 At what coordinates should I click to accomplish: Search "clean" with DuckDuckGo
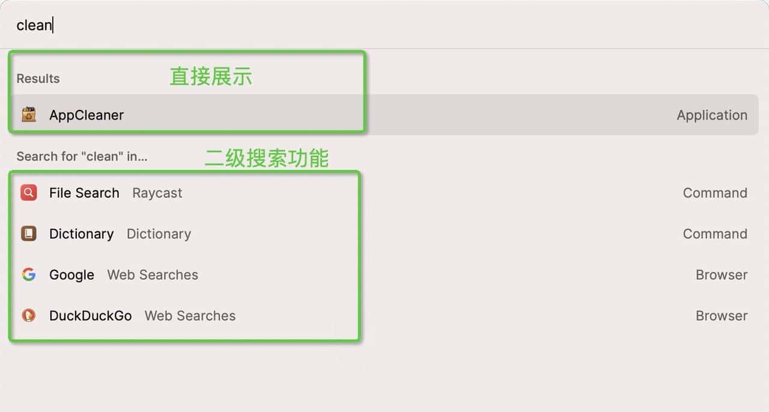(x=91, y=315)
